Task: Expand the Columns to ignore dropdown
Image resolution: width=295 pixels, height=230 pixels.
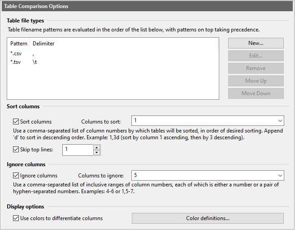Action: 280,175
